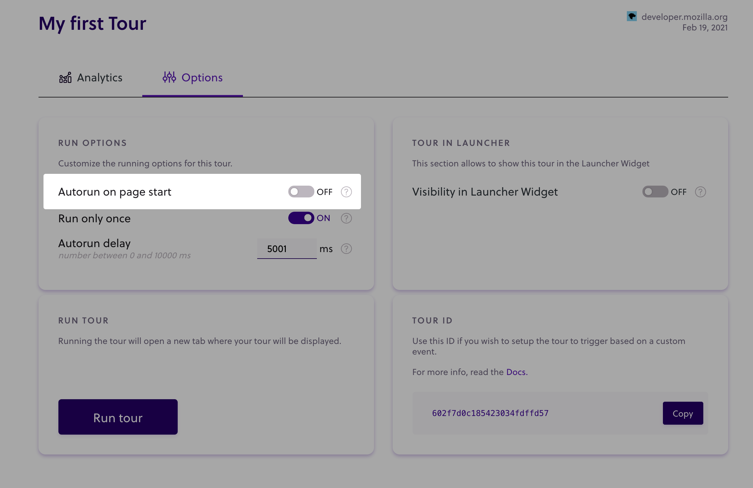Click the Options sliders icon

[169, 78]
